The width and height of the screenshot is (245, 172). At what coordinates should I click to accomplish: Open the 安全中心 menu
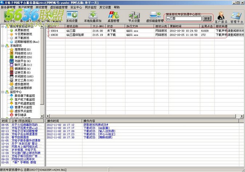[76, 7]
